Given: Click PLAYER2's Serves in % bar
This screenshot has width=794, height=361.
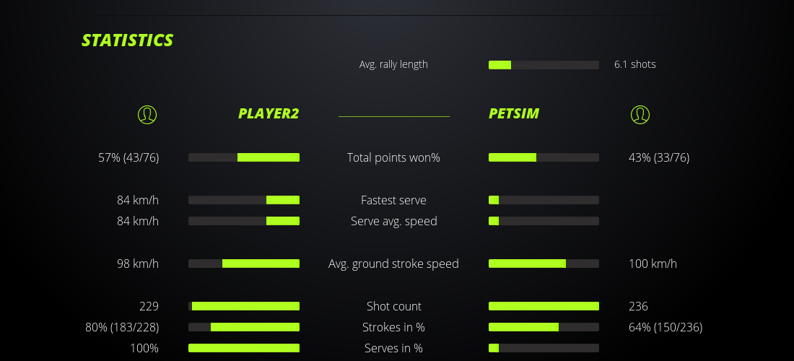Looking at the screenshot, I should click(x=244, y=348).
